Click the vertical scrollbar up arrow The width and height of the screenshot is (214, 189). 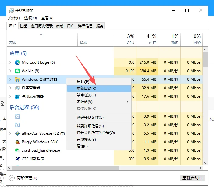click(205, 50)
